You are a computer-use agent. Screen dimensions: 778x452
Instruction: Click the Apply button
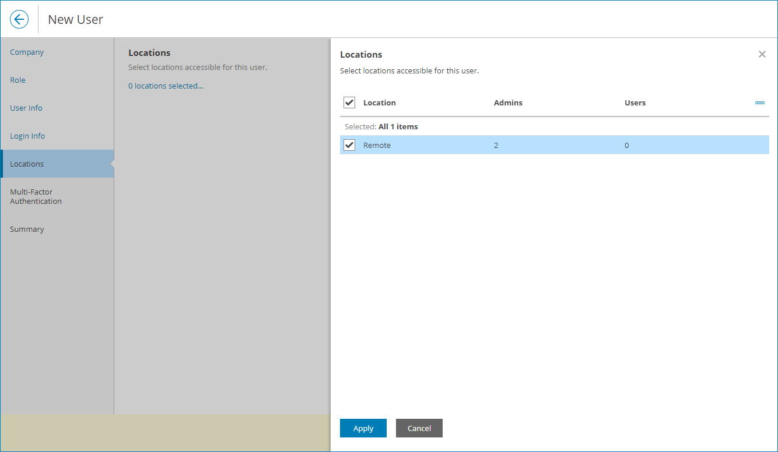(x=363, y=428)
